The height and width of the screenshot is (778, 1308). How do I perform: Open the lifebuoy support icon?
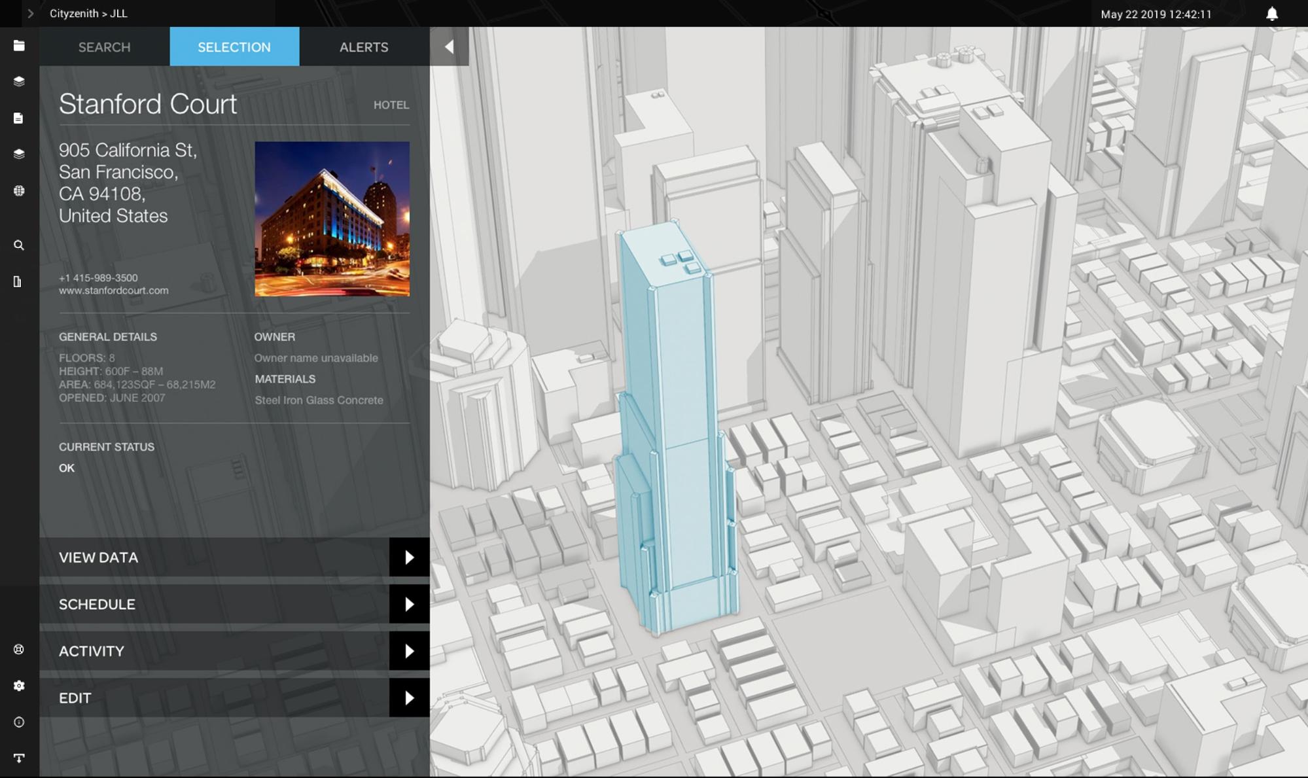coord(19,649)
